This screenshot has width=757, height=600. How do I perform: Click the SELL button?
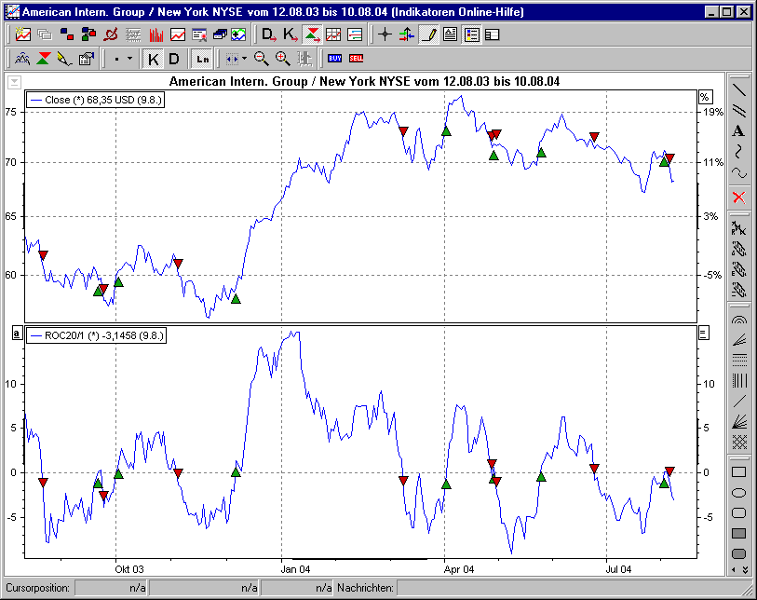(x=358, y=58)
